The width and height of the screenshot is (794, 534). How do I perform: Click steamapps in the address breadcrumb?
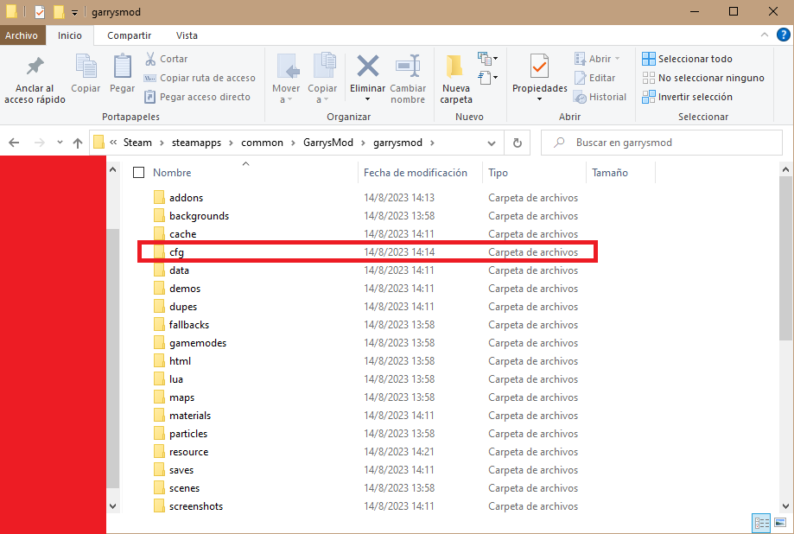click(x=196, y=143)
